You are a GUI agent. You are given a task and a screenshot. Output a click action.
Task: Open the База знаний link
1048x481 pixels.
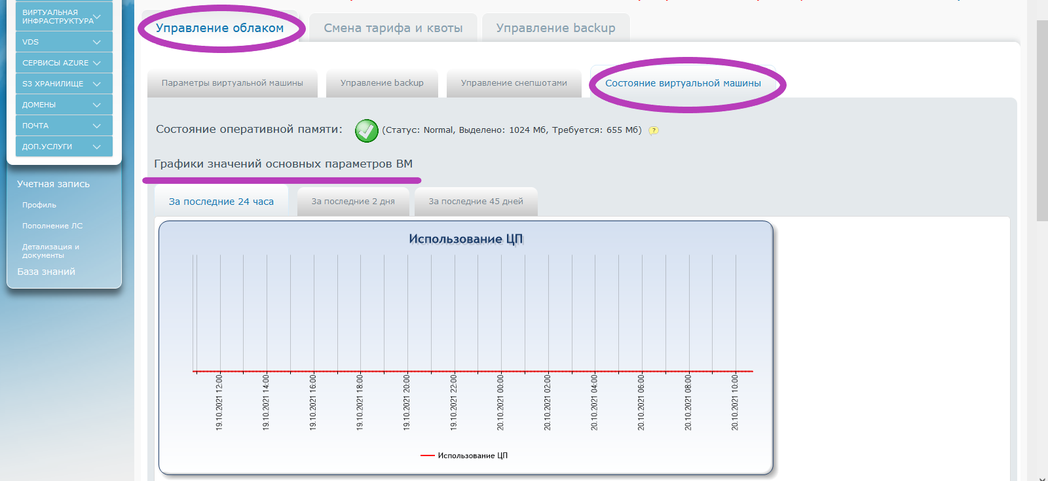tap(46, 272)
